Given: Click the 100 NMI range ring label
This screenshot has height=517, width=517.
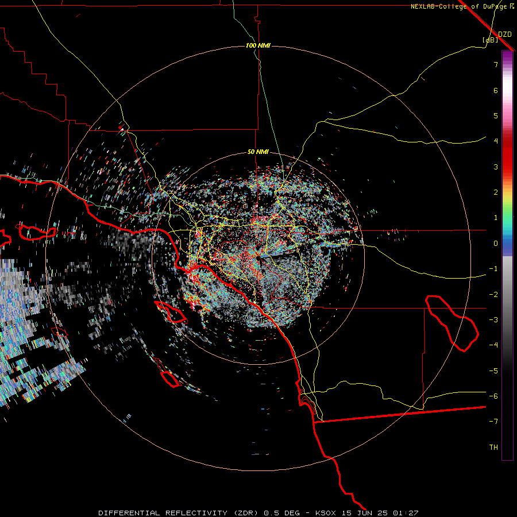Looking at the screenshot, I should point(258,45).
